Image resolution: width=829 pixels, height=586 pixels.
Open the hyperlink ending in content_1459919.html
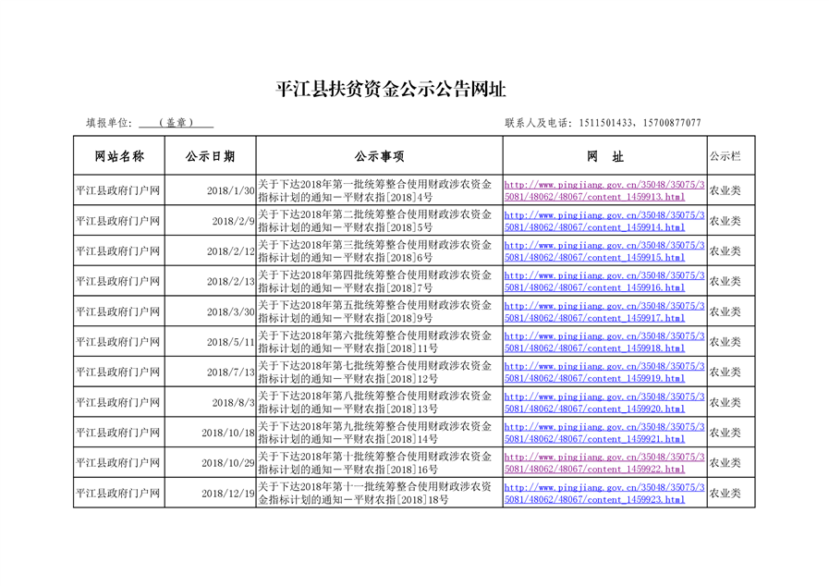tap(604, 372)
